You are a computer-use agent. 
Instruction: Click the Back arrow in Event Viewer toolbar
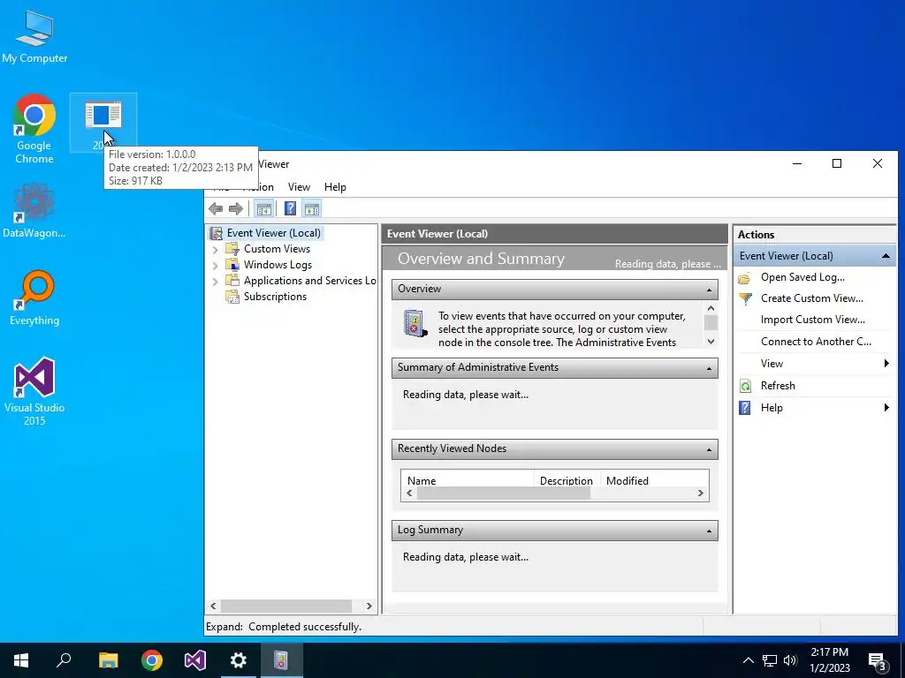(216, 208)
